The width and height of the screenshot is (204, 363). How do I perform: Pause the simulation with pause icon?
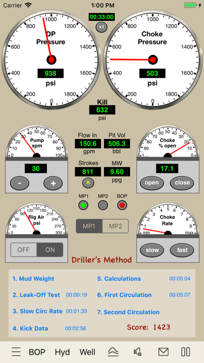(x=186, y=352)
